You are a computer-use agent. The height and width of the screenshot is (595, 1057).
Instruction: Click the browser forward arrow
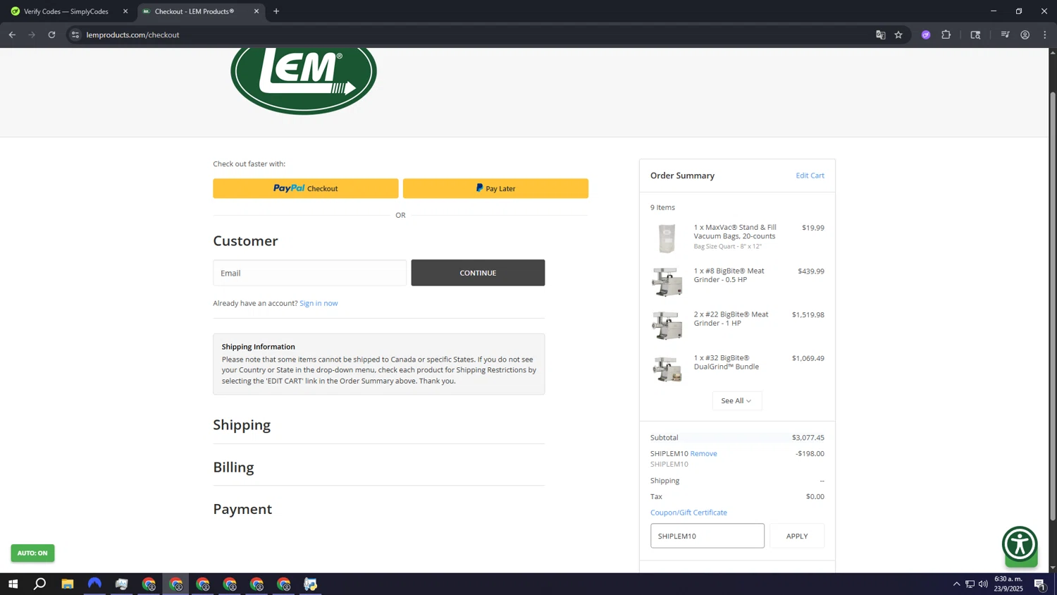click(x=32, y=35)
